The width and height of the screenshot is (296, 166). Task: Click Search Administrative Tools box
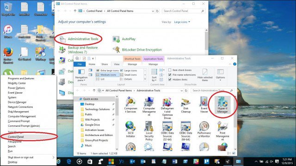point(212,90)
